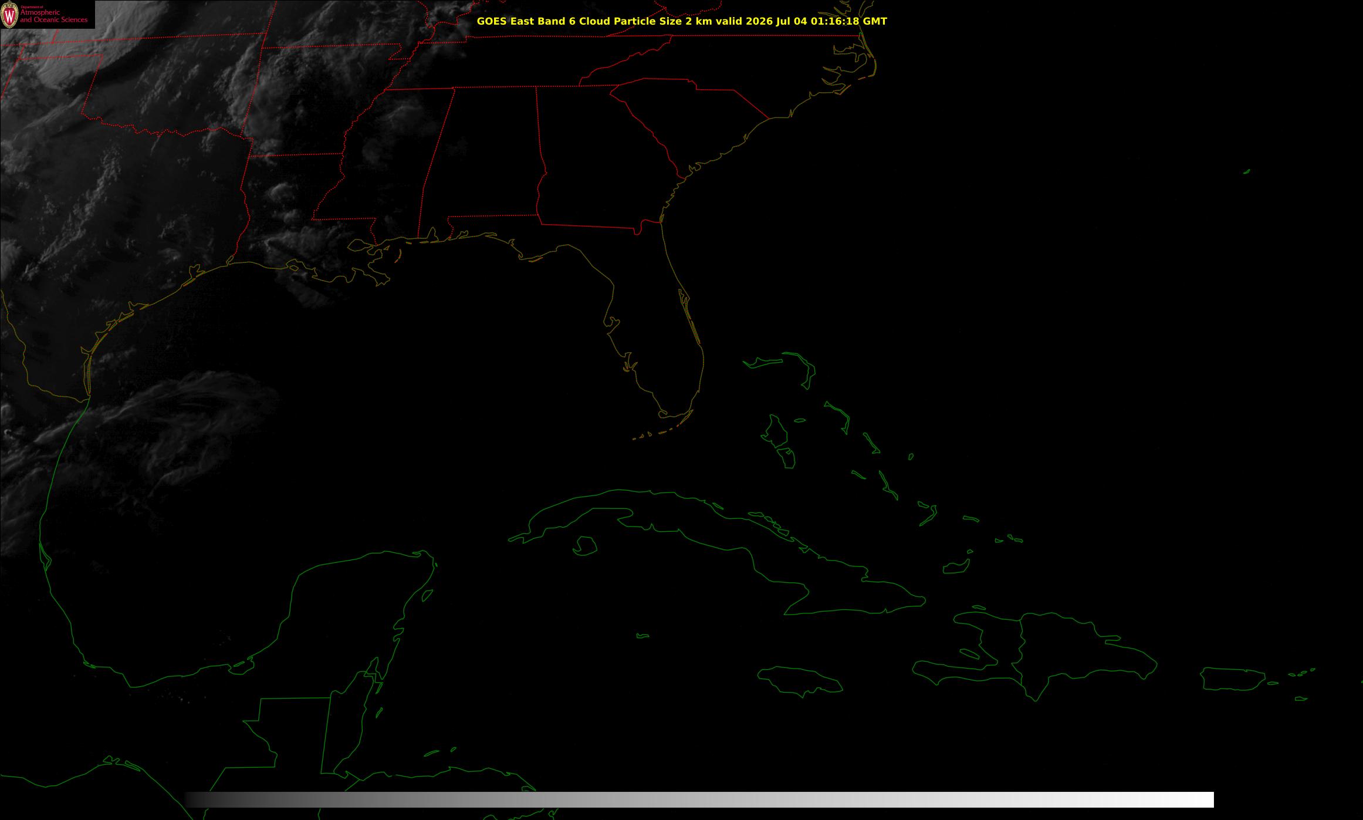Click the grayscale color bar legend
The width and height of the screenshot is (1363, 820).
coord(699,799)
